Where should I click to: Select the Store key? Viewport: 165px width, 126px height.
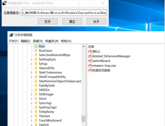[43, 99]
